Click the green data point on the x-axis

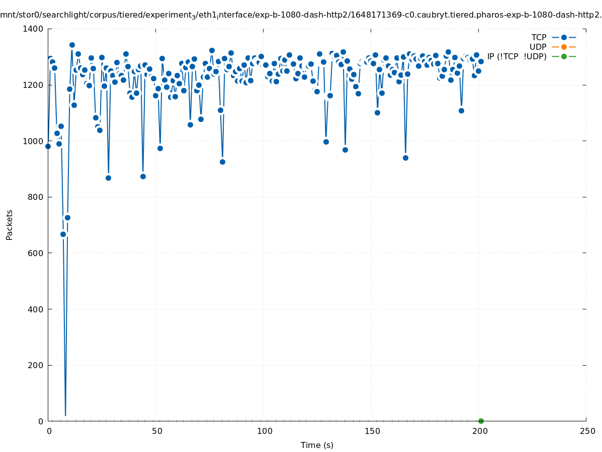481,421
